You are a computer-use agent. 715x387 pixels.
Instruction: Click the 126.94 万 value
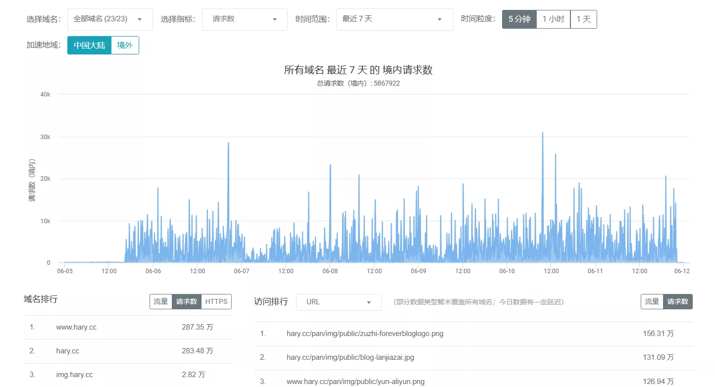pos(659,381)
